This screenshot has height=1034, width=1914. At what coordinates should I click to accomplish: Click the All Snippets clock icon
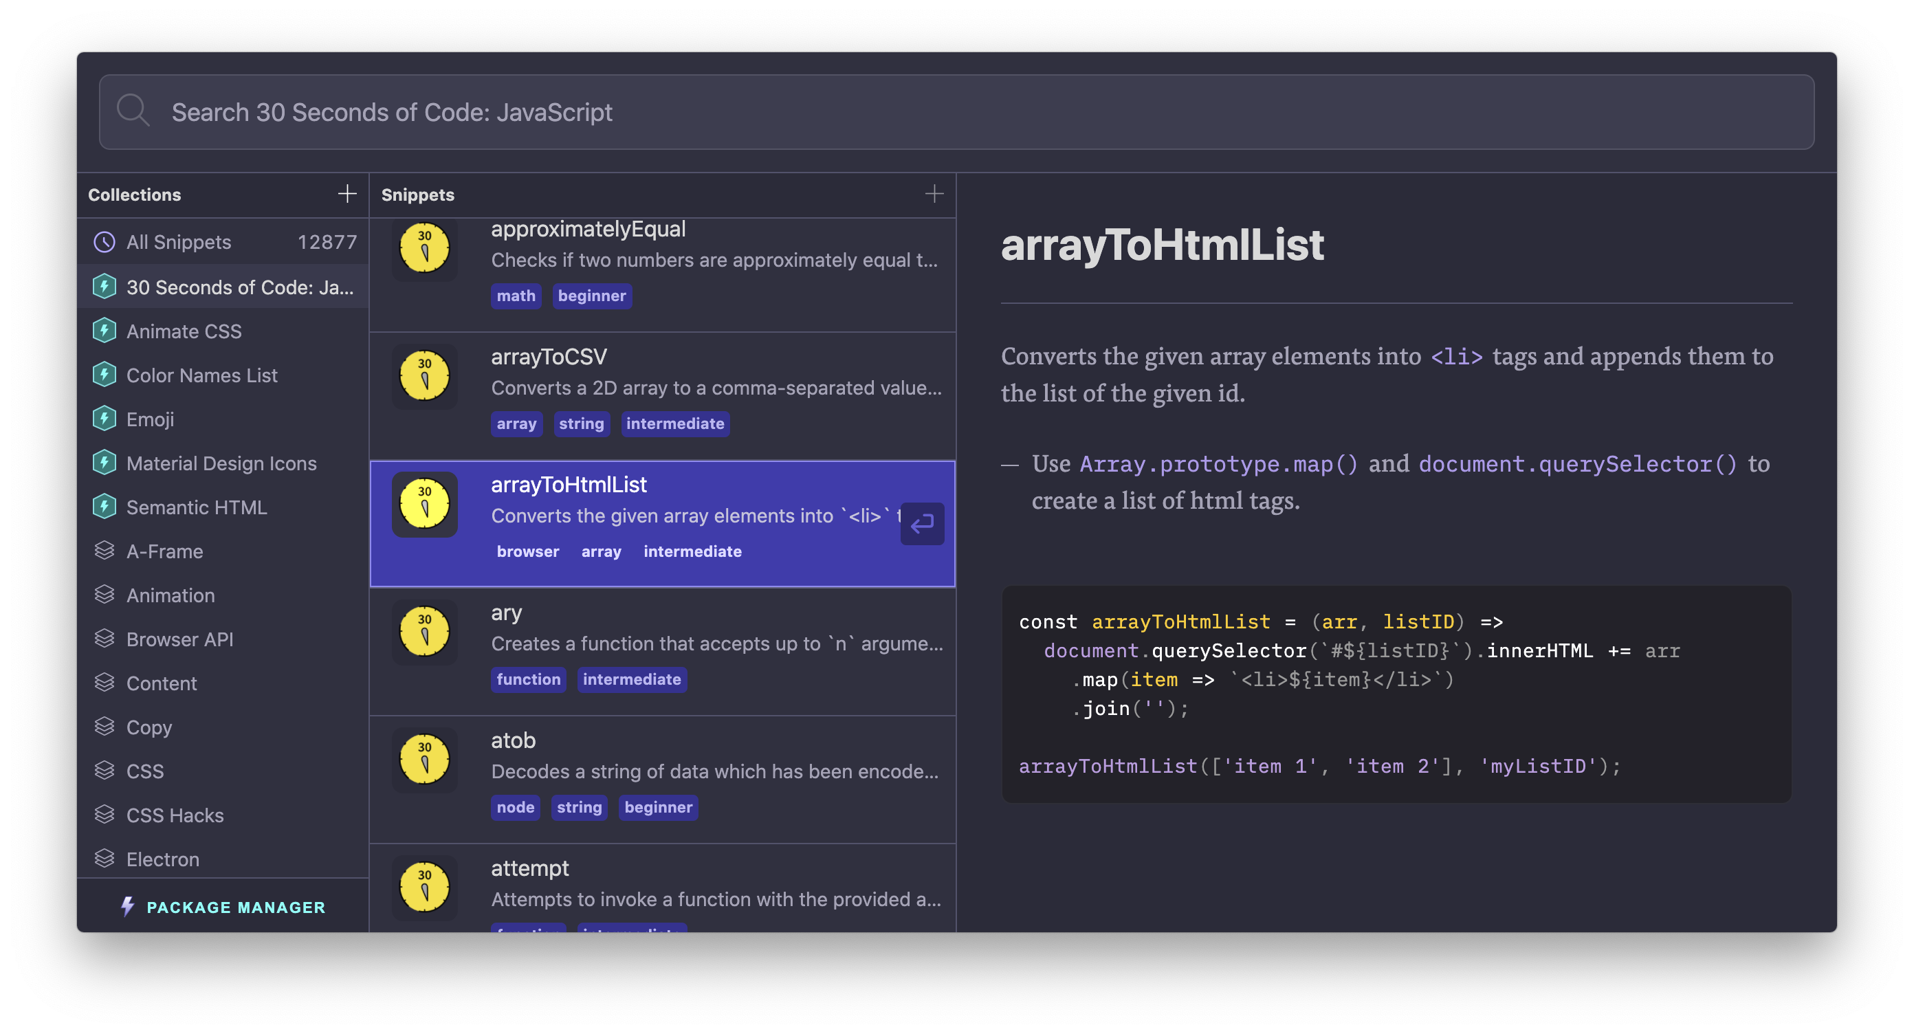click(104, 242)
